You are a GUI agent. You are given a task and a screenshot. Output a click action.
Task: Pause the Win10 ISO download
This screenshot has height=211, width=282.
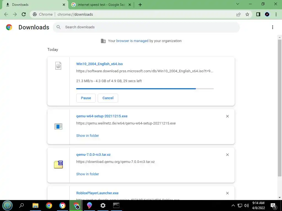coord(86,98)
